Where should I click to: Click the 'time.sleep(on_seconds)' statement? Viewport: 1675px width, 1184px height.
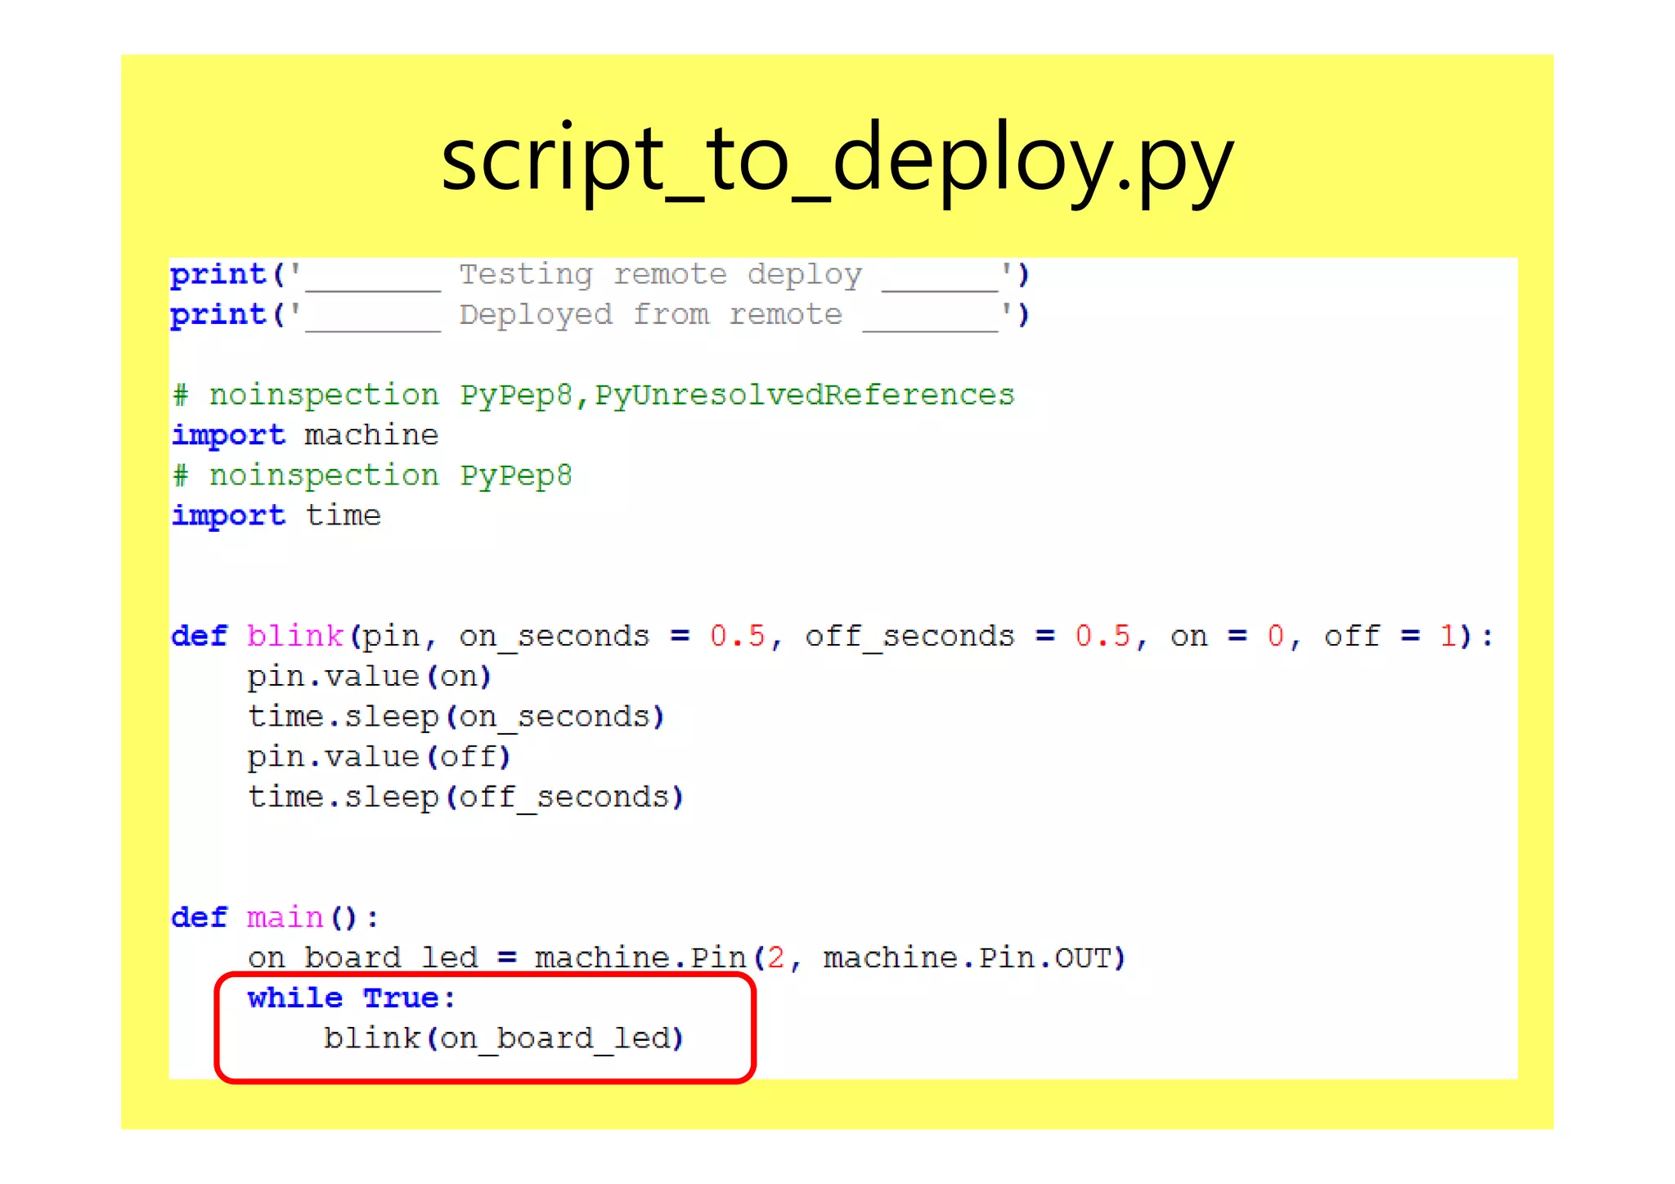[456, 717]
